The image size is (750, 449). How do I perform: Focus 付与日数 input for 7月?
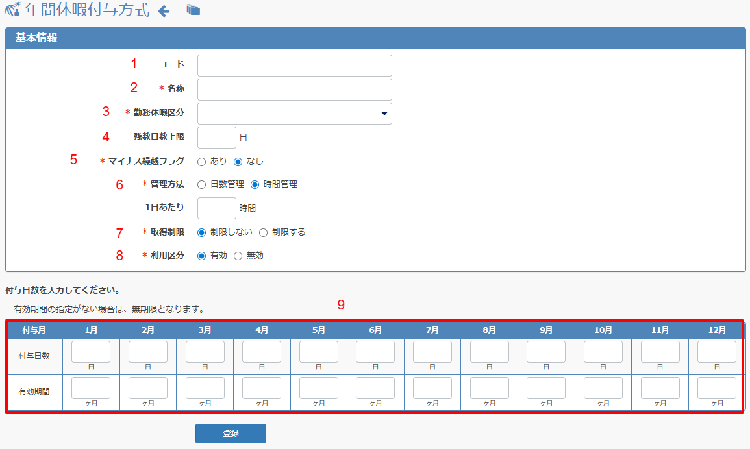pos(432,352)
